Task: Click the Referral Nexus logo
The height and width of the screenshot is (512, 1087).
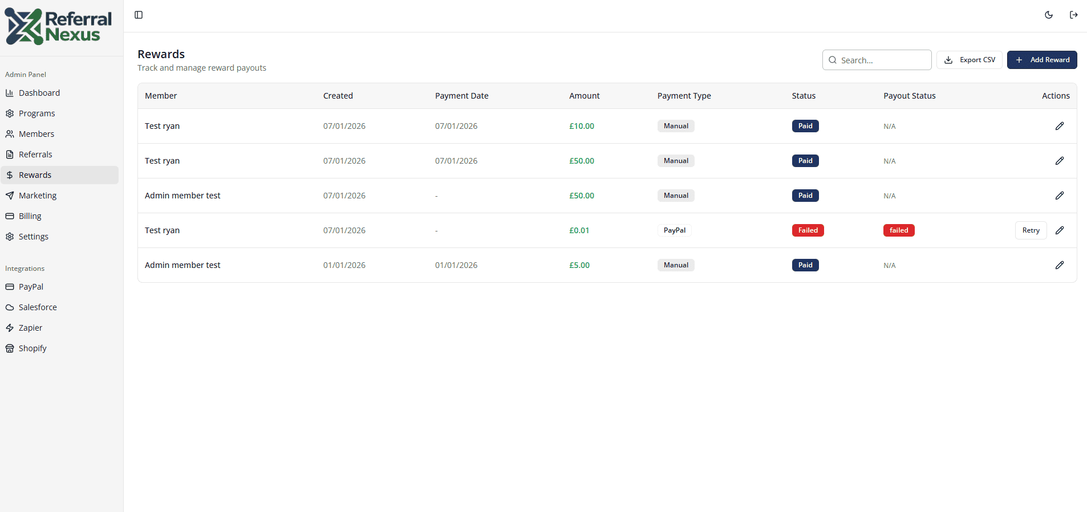Action: pyautogui.click(x=58, y=27)
